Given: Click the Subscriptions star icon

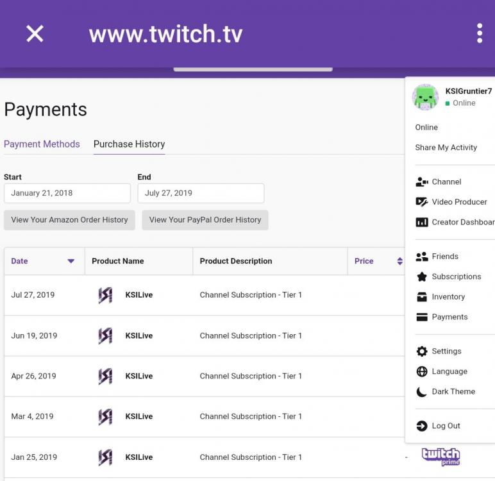Looking at the screenshot, I should coord(422,276).
